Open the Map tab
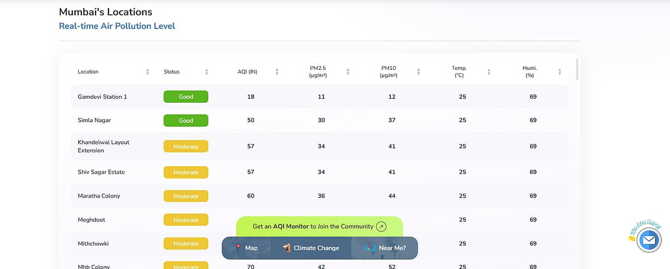Screen dimensions: 670x269 [246, 248]
